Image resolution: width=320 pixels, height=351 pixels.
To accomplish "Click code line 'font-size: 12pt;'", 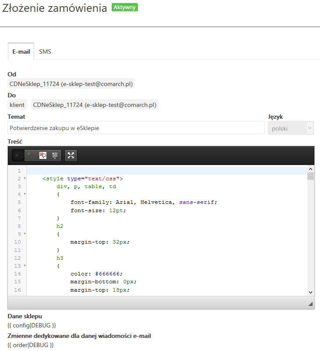I will pos(98,210).
